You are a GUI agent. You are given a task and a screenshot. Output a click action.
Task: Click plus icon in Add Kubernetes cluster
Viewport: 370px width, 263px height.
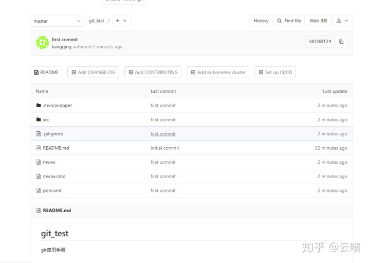193,72
